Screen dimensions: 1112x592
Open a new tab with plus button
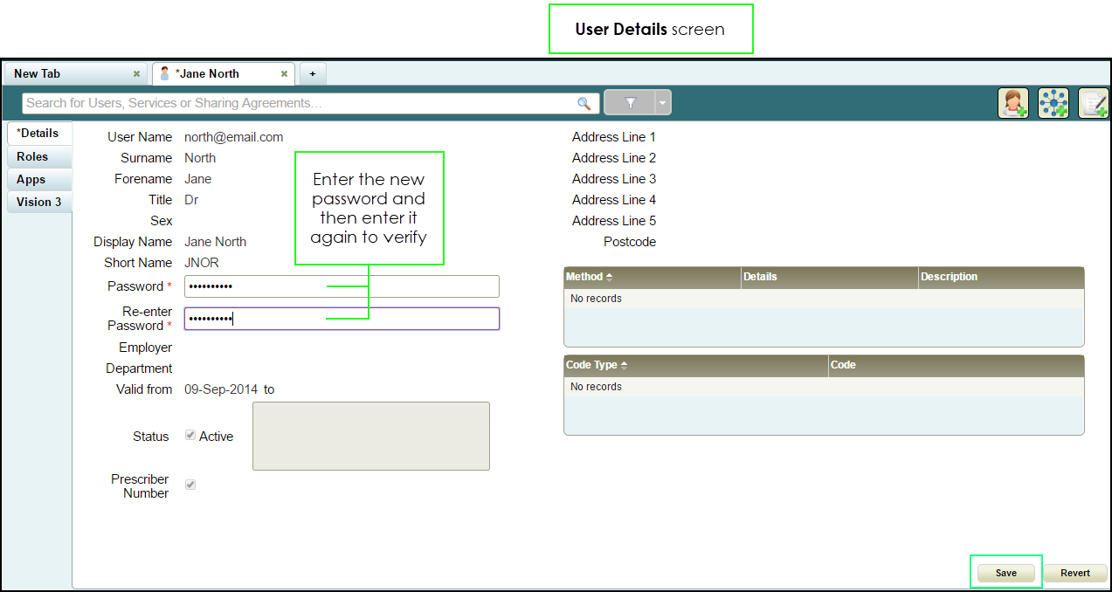coord(312,74)
